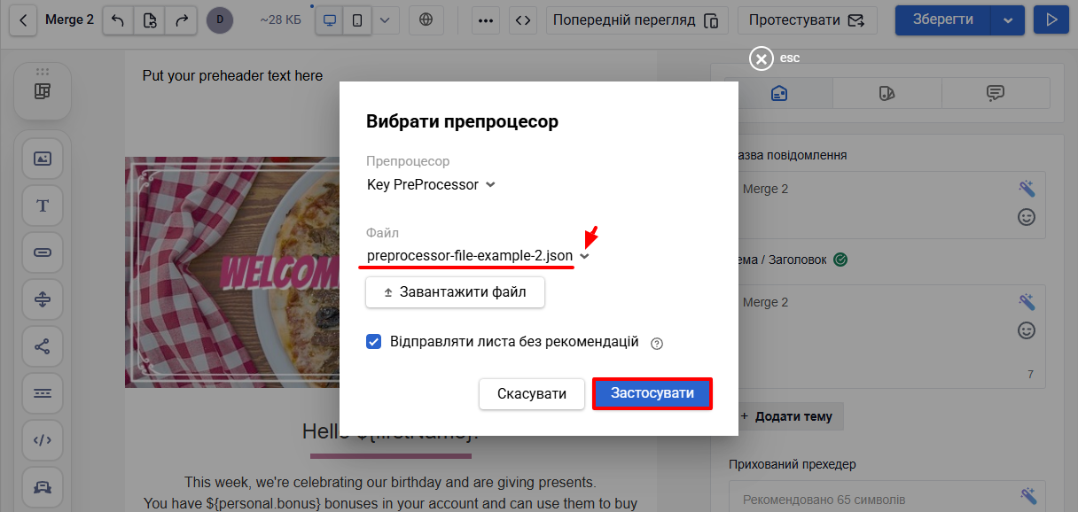Insert emoji in message name field

pos(1027,217)
